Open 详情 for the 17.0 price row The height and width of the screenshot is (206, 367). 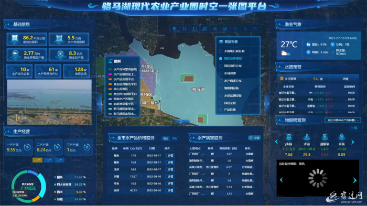pyautogui.click(x=170, y=156)
